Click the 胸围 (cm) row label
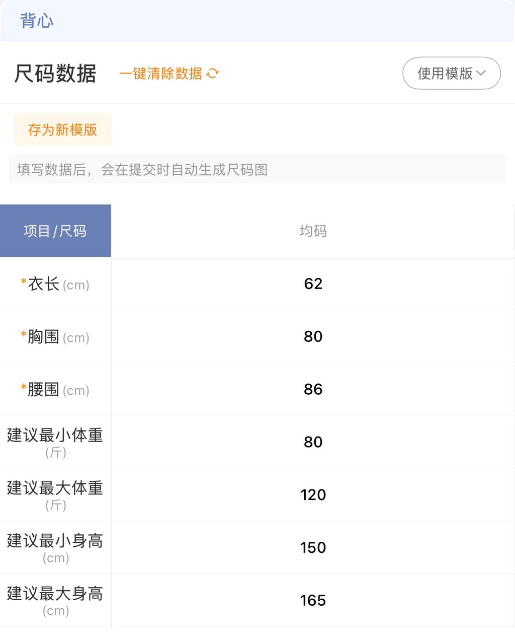 pyautogui.click(x=55, y=337)
